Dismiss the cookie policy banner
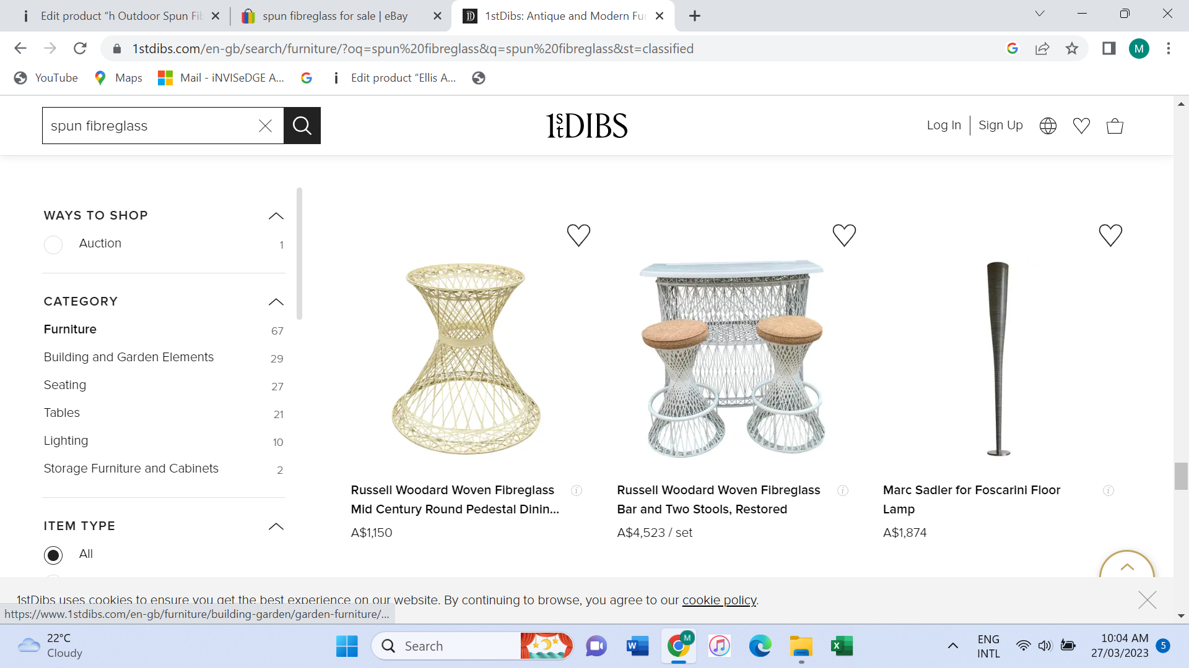The width and height of the screenshot is (1189, 668). [x=1147, y=599]
